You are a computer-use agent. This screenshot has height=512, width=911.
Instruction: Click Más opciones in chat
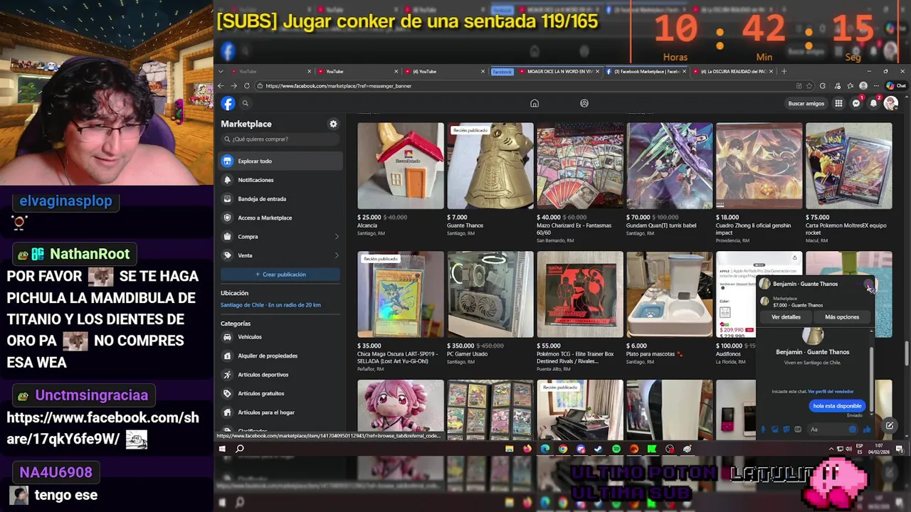[x=842, y=317]
